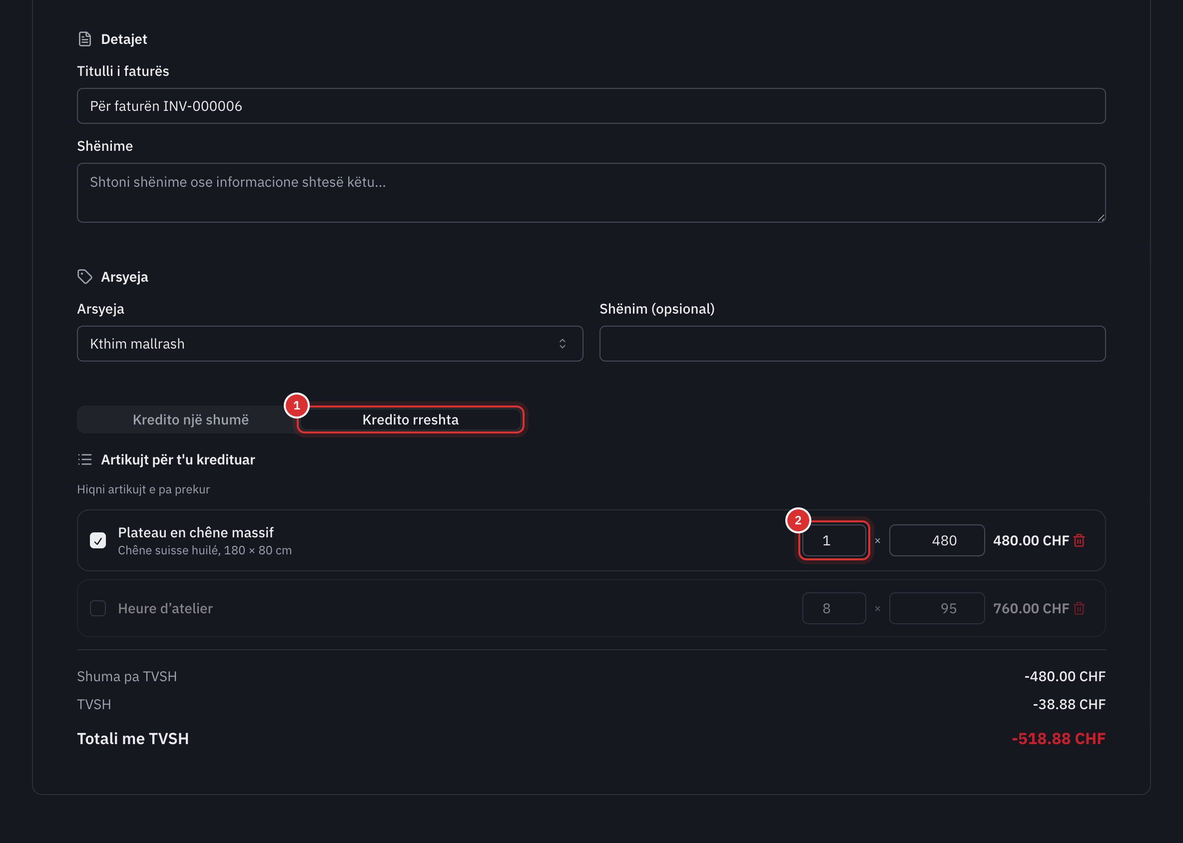The image size is (1183, 843).
Task: Click the Totali me TVSH label
Action: pyautogui.click(x=133, y=738)
